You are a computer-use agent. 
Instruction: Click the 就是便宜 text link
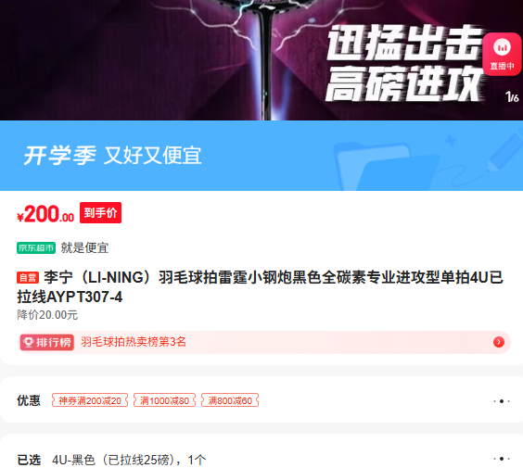(84, 247)
